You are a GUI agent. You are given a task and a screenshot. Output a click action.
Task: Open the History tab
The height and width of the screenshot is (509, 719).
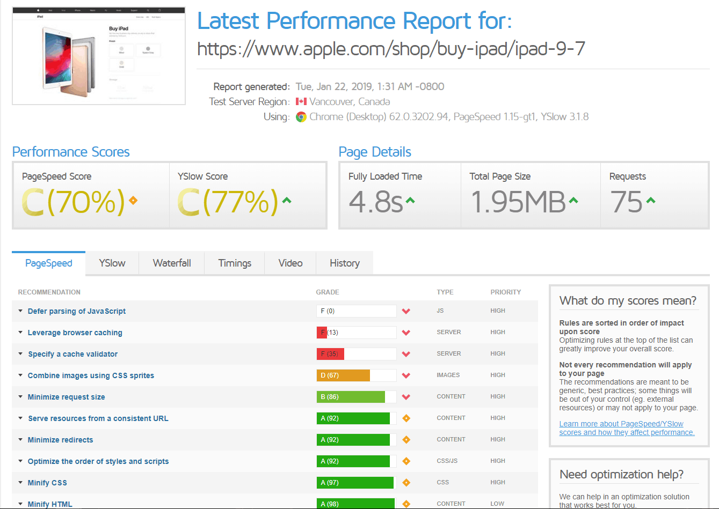click(344, 263)
